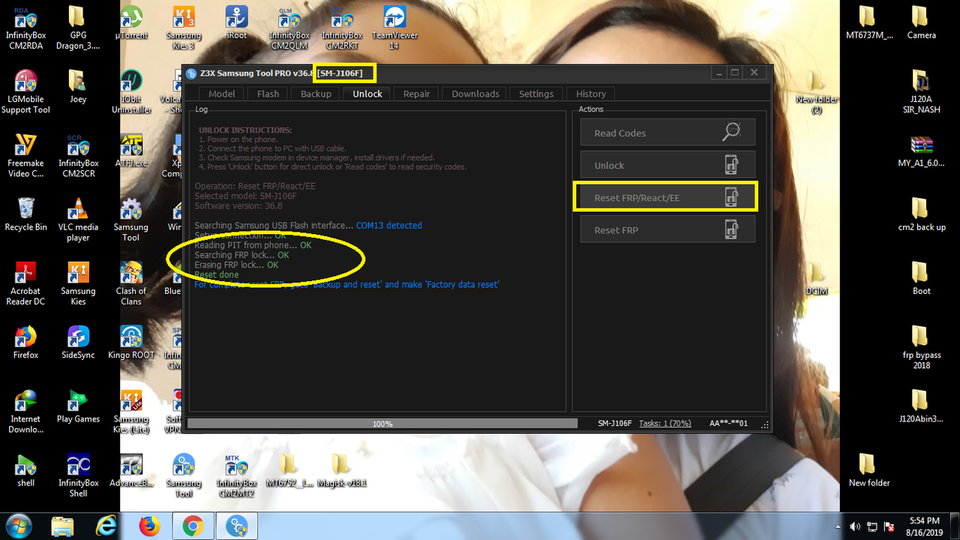Select the Unlock tab
The height and width of the screenshot is (540, 960).
coord(367,94)
